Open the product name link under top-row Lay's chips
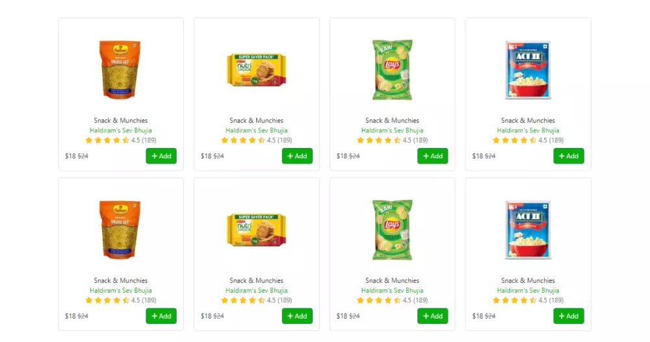The height and width of the screenshot is (342, 650). [392, 130]
